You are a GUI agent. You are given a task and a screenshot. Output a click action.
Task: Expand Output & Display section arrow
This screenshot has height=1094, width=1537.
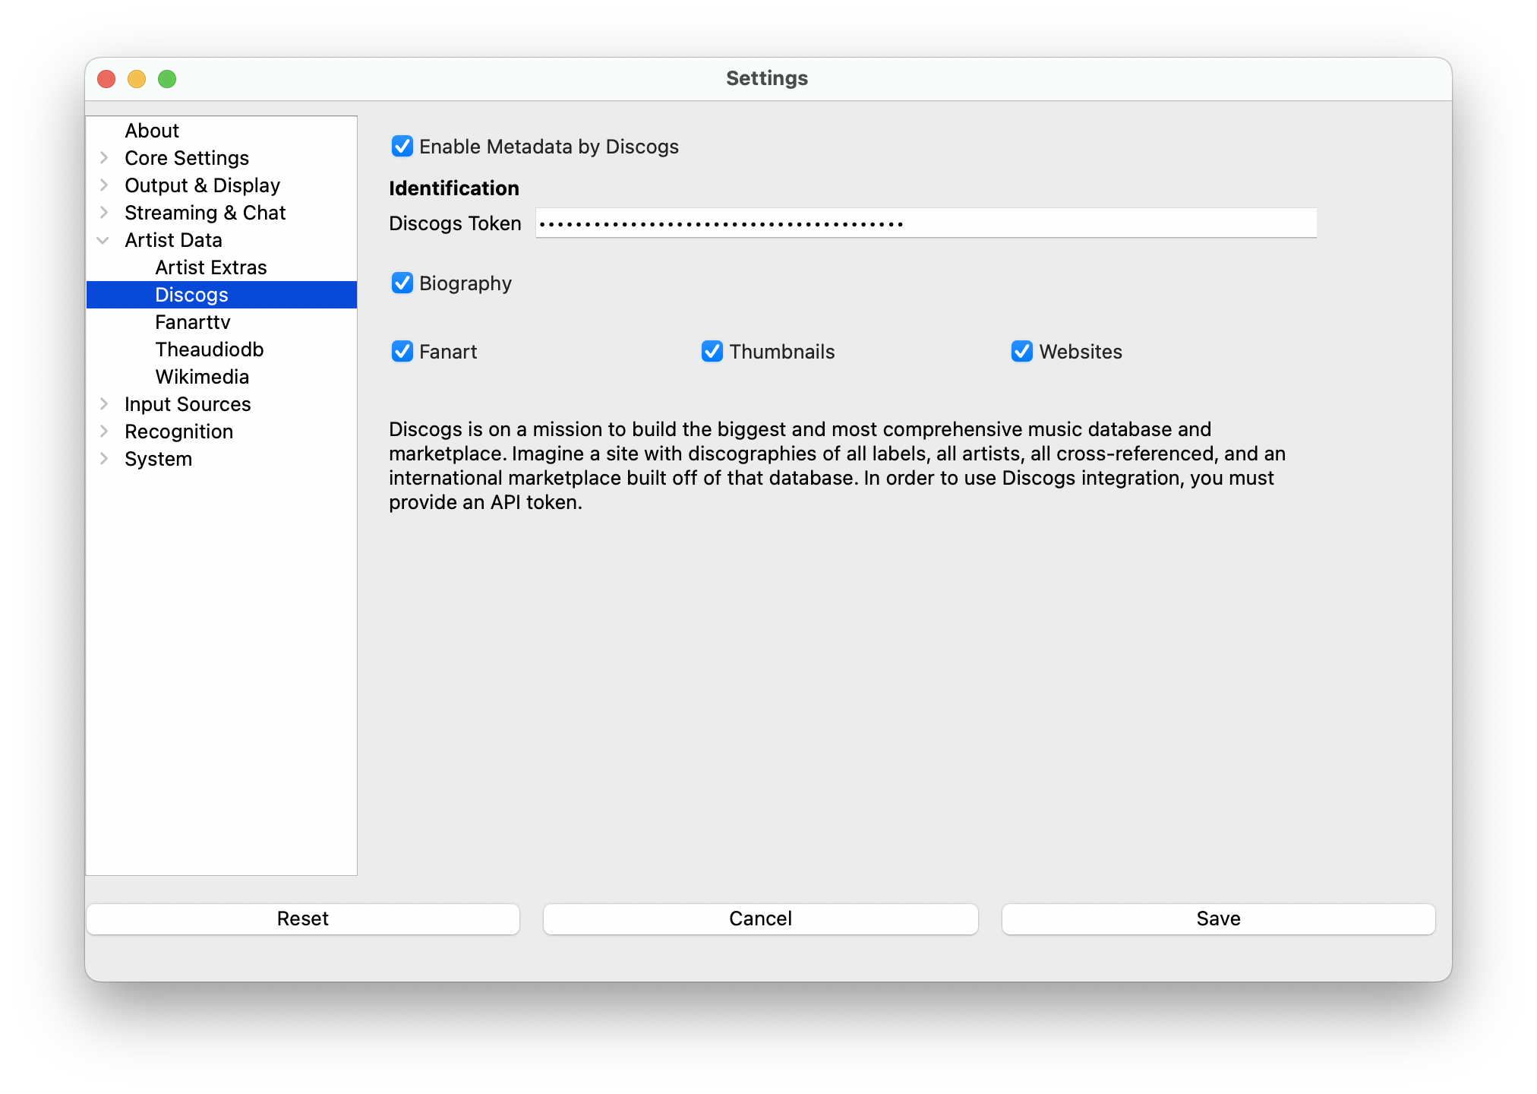pyautogui.click(x=104, y=185)
